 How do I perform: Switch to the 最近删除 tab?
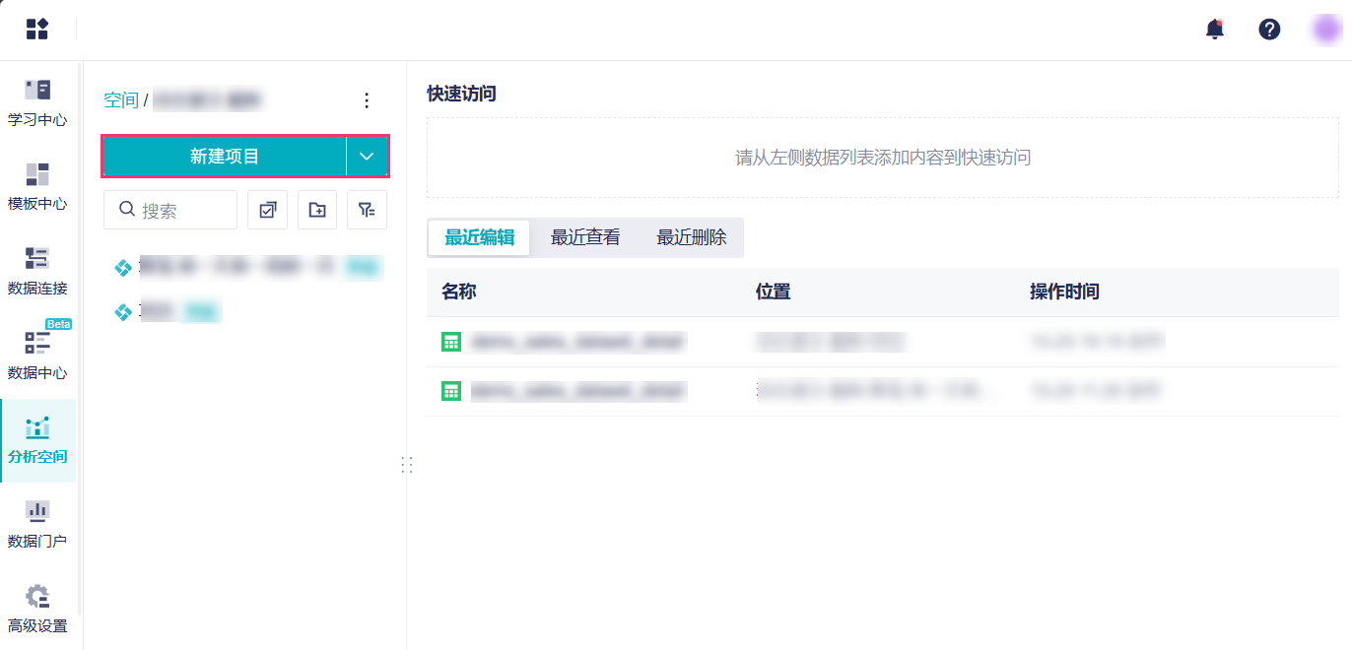pyautogui.click(x=692, y=237)
